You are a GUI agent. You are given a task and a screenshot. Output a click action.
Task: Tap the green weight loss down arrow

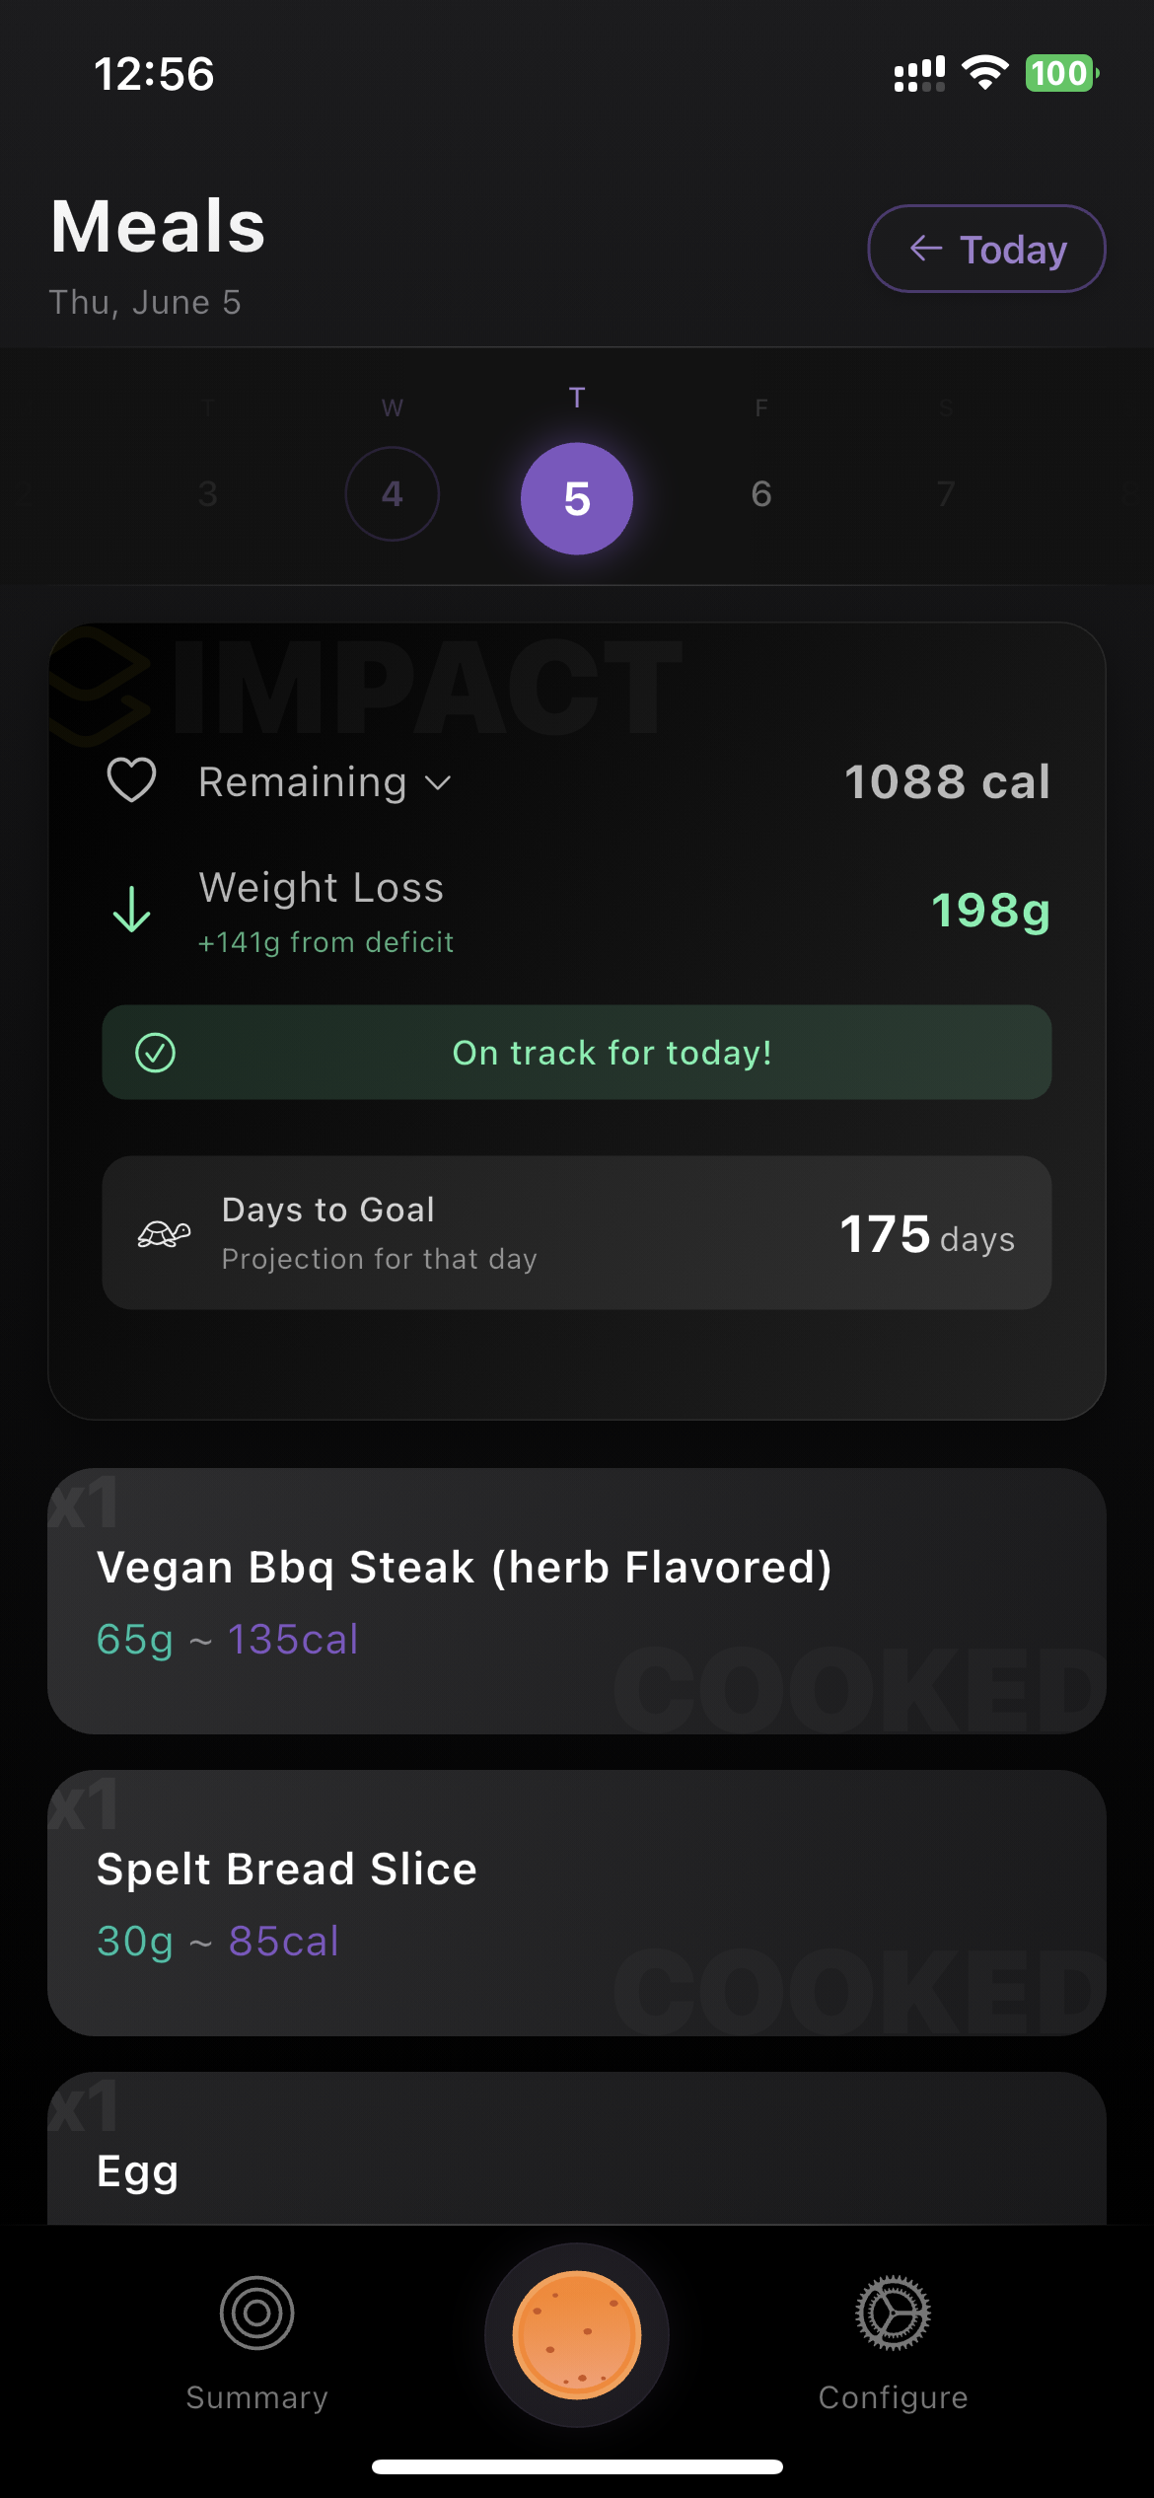tap(131, 910)
